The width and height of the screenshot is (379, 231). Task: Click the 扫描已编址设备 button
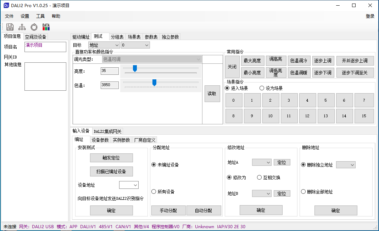111,171
